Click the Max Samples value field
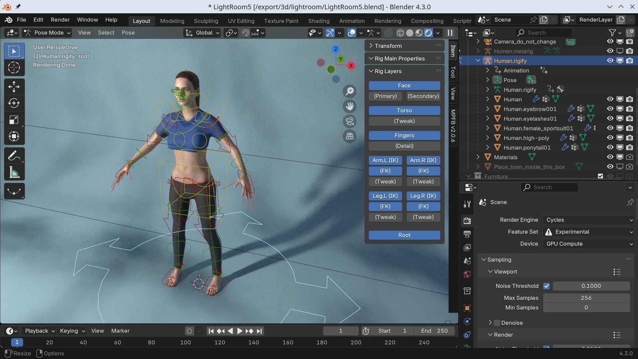 coord(586,298)
